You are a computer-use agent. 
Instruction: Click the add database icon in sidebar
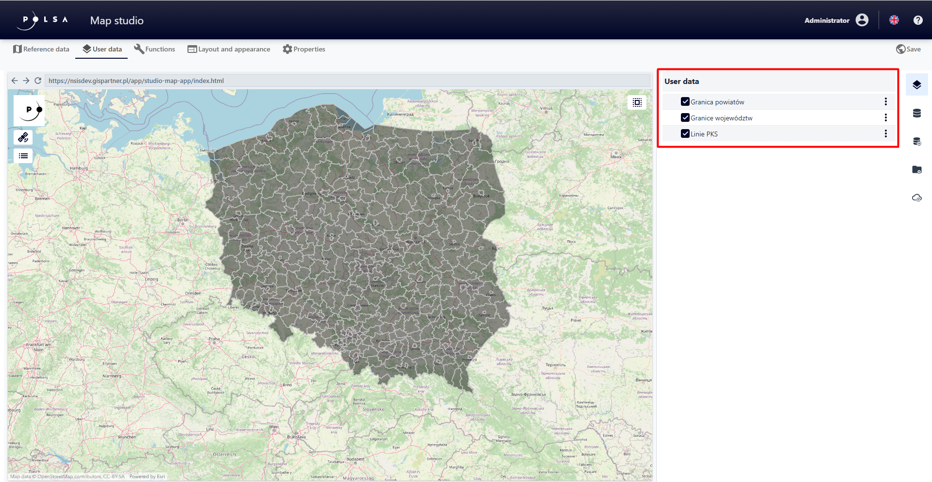[916, 141]
